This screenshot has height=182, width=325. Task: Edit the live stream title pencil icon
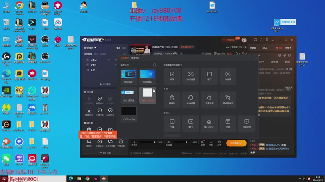point(182,53)
